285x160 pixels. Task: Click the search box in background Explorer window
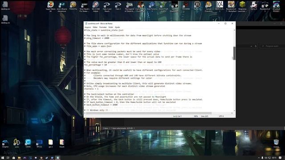(x=272, y=46)
